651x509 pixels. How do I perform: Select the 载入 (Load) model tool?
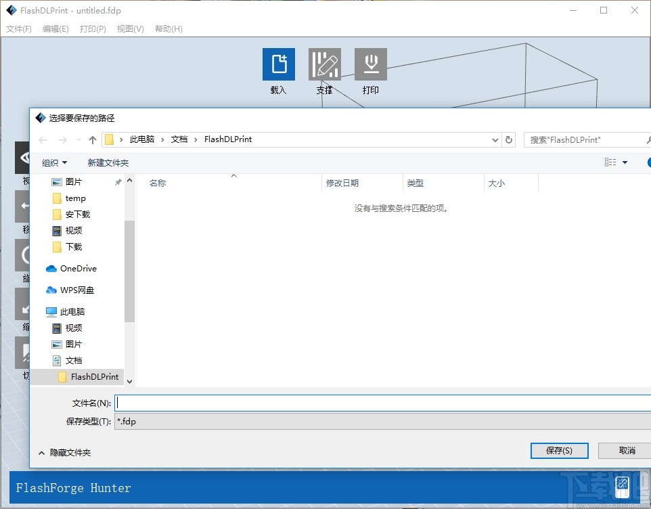278,64
